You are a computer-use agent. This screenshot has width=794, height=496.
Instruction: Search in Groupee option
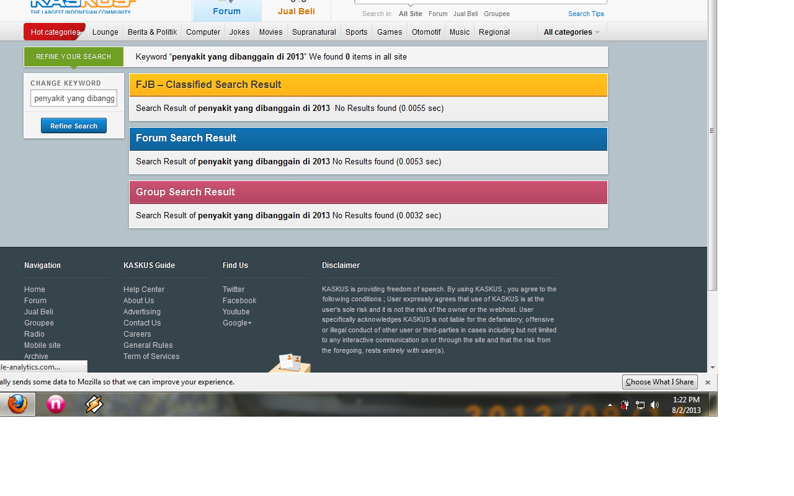click(x=497, y=14)
